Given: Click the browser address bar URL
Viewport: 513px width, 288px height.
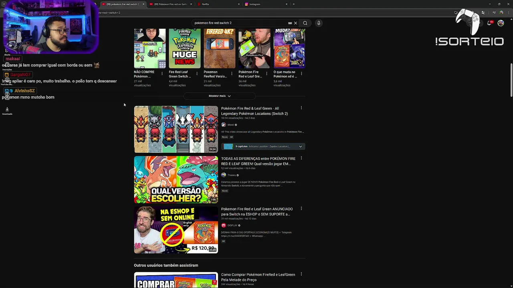Looking at the screenshot, I should click(110, 13).
